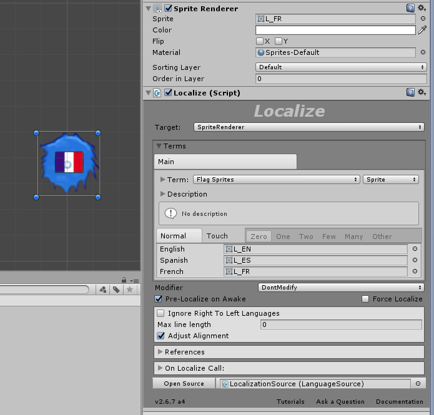
Task: Click search-by-label tag icon
Action: click(116, 290)
